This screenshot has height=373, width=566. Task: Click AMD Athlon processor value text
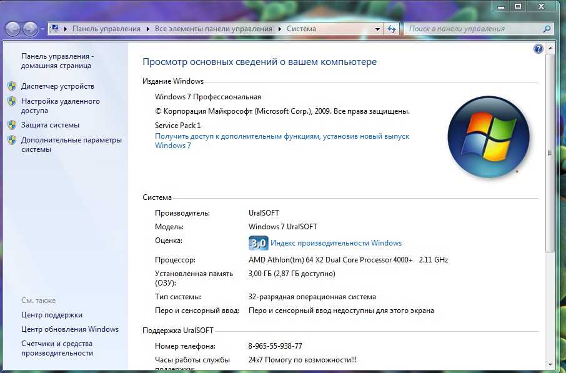click(348, 260)
